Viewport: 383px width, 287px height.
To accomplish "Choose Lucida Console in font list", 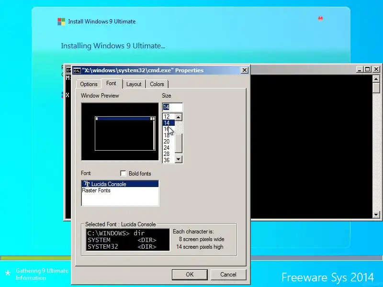I will coord(120,184).
